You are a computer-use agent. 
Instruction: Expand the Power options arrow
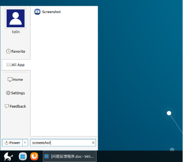click(25, 143)
